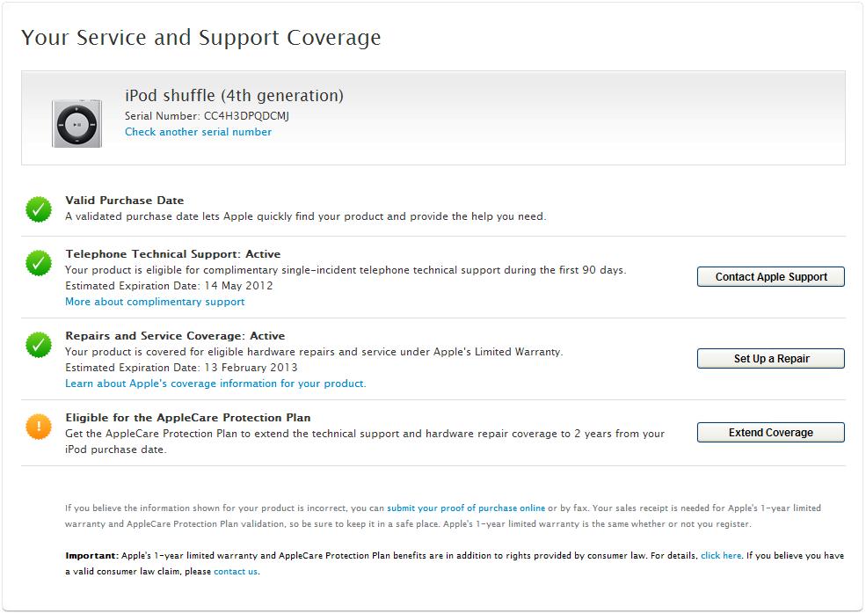Image resolution: width=866 pixels, height=614 pixels.
Task: Click the iPod shuffle product image
Action: 77,123
